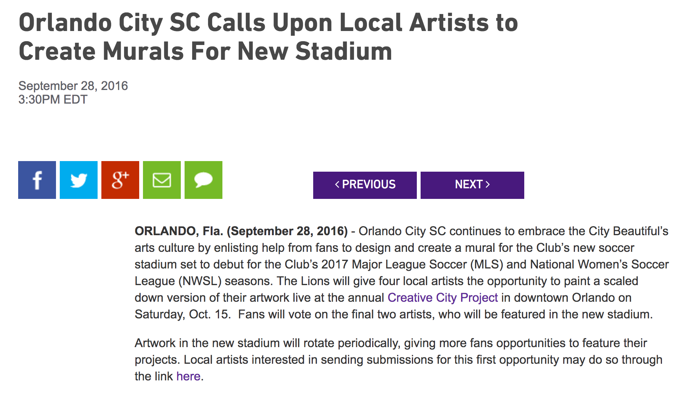Share via the Google+ icon
Image resolution: width=699 pixels, height=394 pixels.
click(120, 180)
